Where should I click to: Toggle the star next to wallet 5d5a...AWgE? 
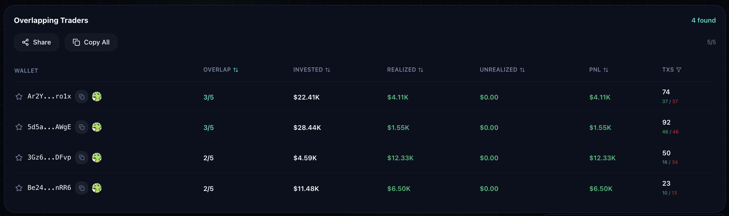click(x=19, y=127)
